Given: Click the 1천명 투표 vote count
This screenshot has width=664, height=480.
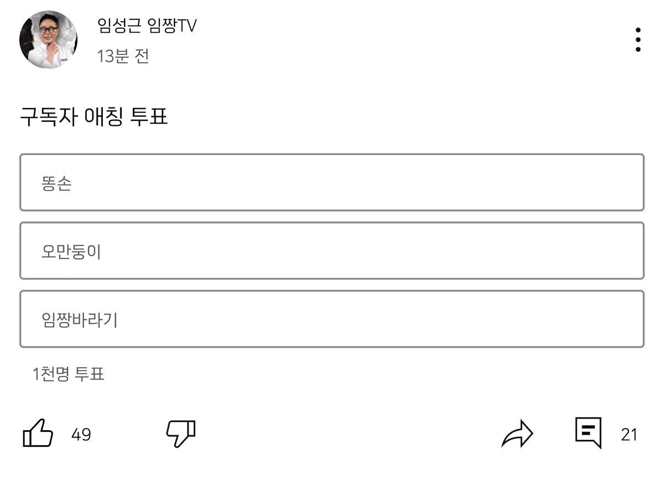Looking at the screenshot, I should click(69, 374).
